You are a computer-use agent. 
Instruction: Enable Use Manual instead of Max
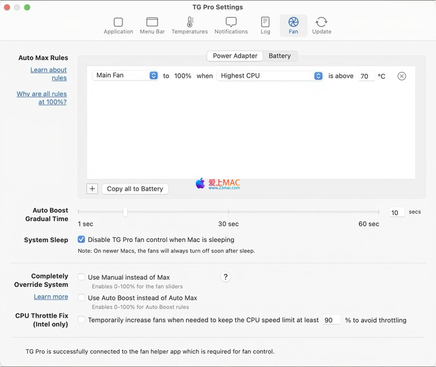click(x=81, y=277)
